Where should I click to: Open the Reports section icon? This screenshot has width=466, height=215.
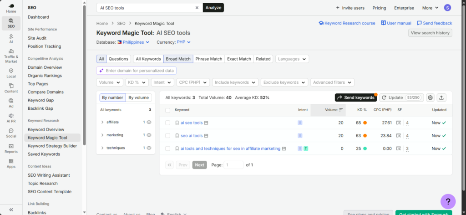(11, 148)
